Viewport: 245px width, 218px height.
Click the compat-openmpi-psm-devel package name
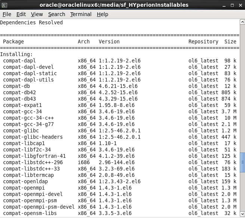point(39,207)
